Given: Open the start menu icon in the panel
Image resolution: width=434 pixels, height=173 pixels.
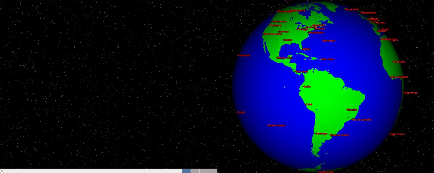Looking at the screenshot, I should point(2,171).
